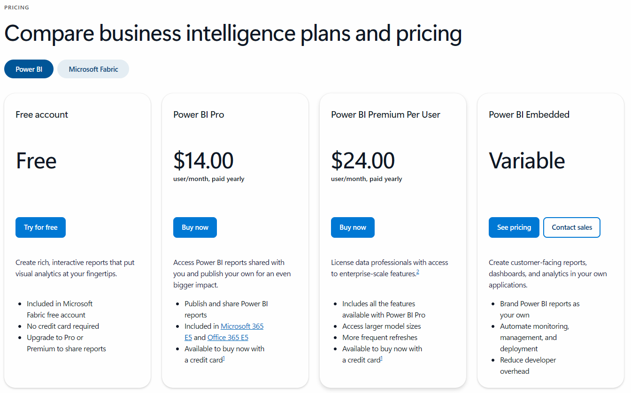Screen dimensions: 631x393
Task: Click footnote 1 in the Pro credit card bullet
Action: click(223, 358)
